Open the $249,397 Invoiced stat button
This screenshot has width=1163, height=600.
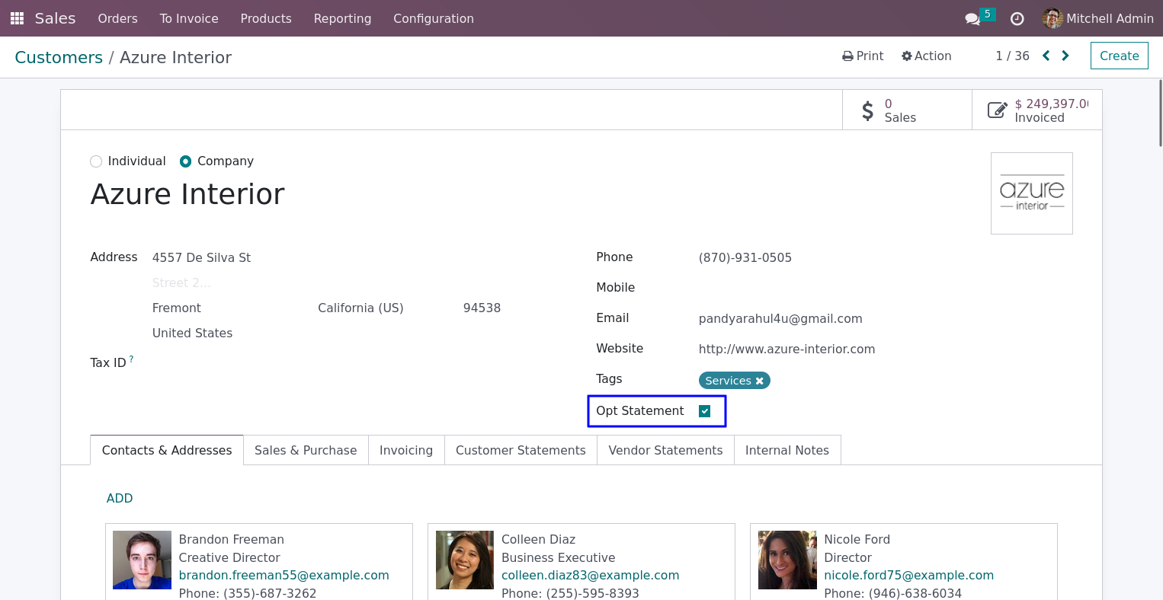(x=1037, y=110)
